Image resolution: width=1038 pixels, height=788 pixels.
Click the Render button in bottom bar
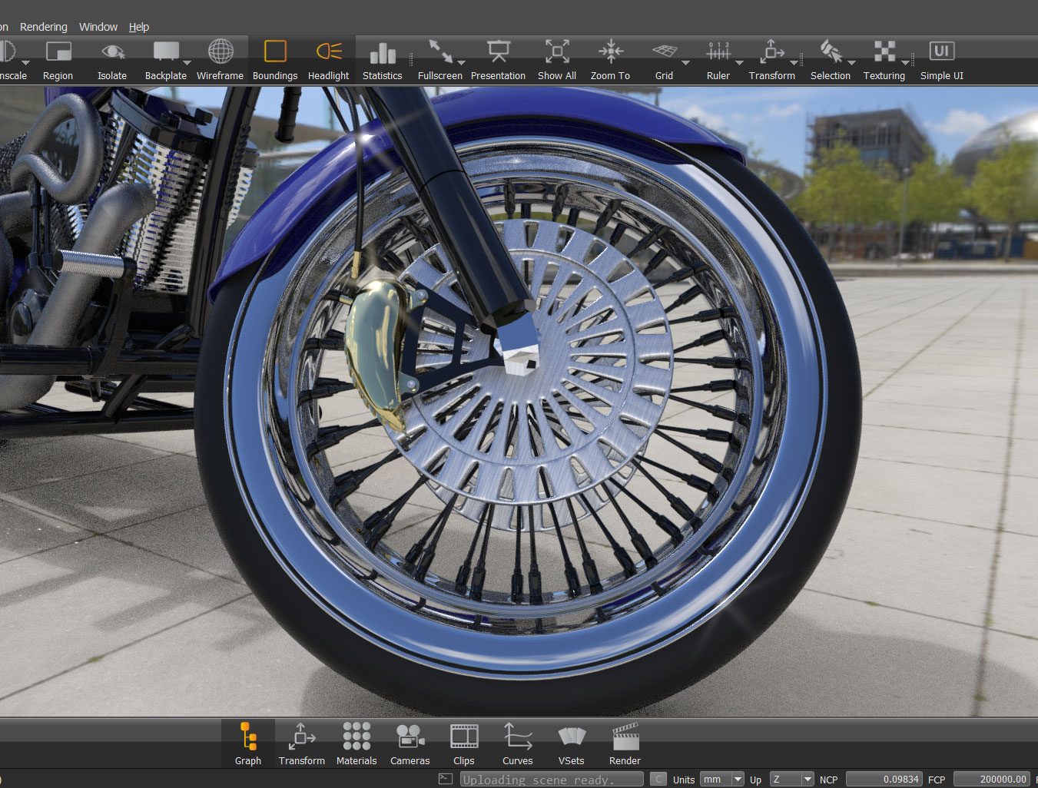point(625,737)
